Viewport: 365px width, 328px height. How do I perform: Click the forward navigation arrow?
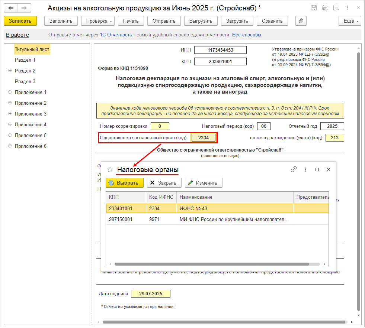[x=24, y=8]
